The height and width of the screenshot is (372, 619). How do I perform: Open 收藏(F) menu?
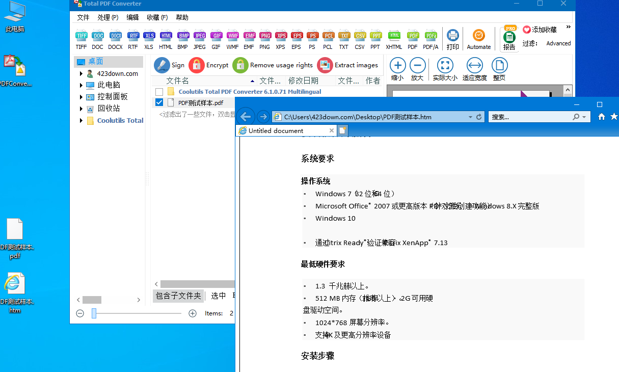click(x=157, y=17)
